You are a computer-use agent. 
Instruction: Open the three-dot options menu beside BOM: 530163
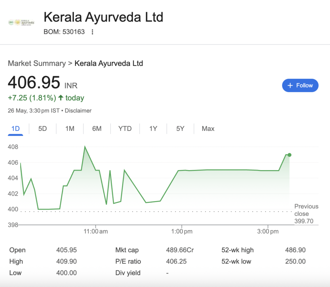(x=92, y=32)
